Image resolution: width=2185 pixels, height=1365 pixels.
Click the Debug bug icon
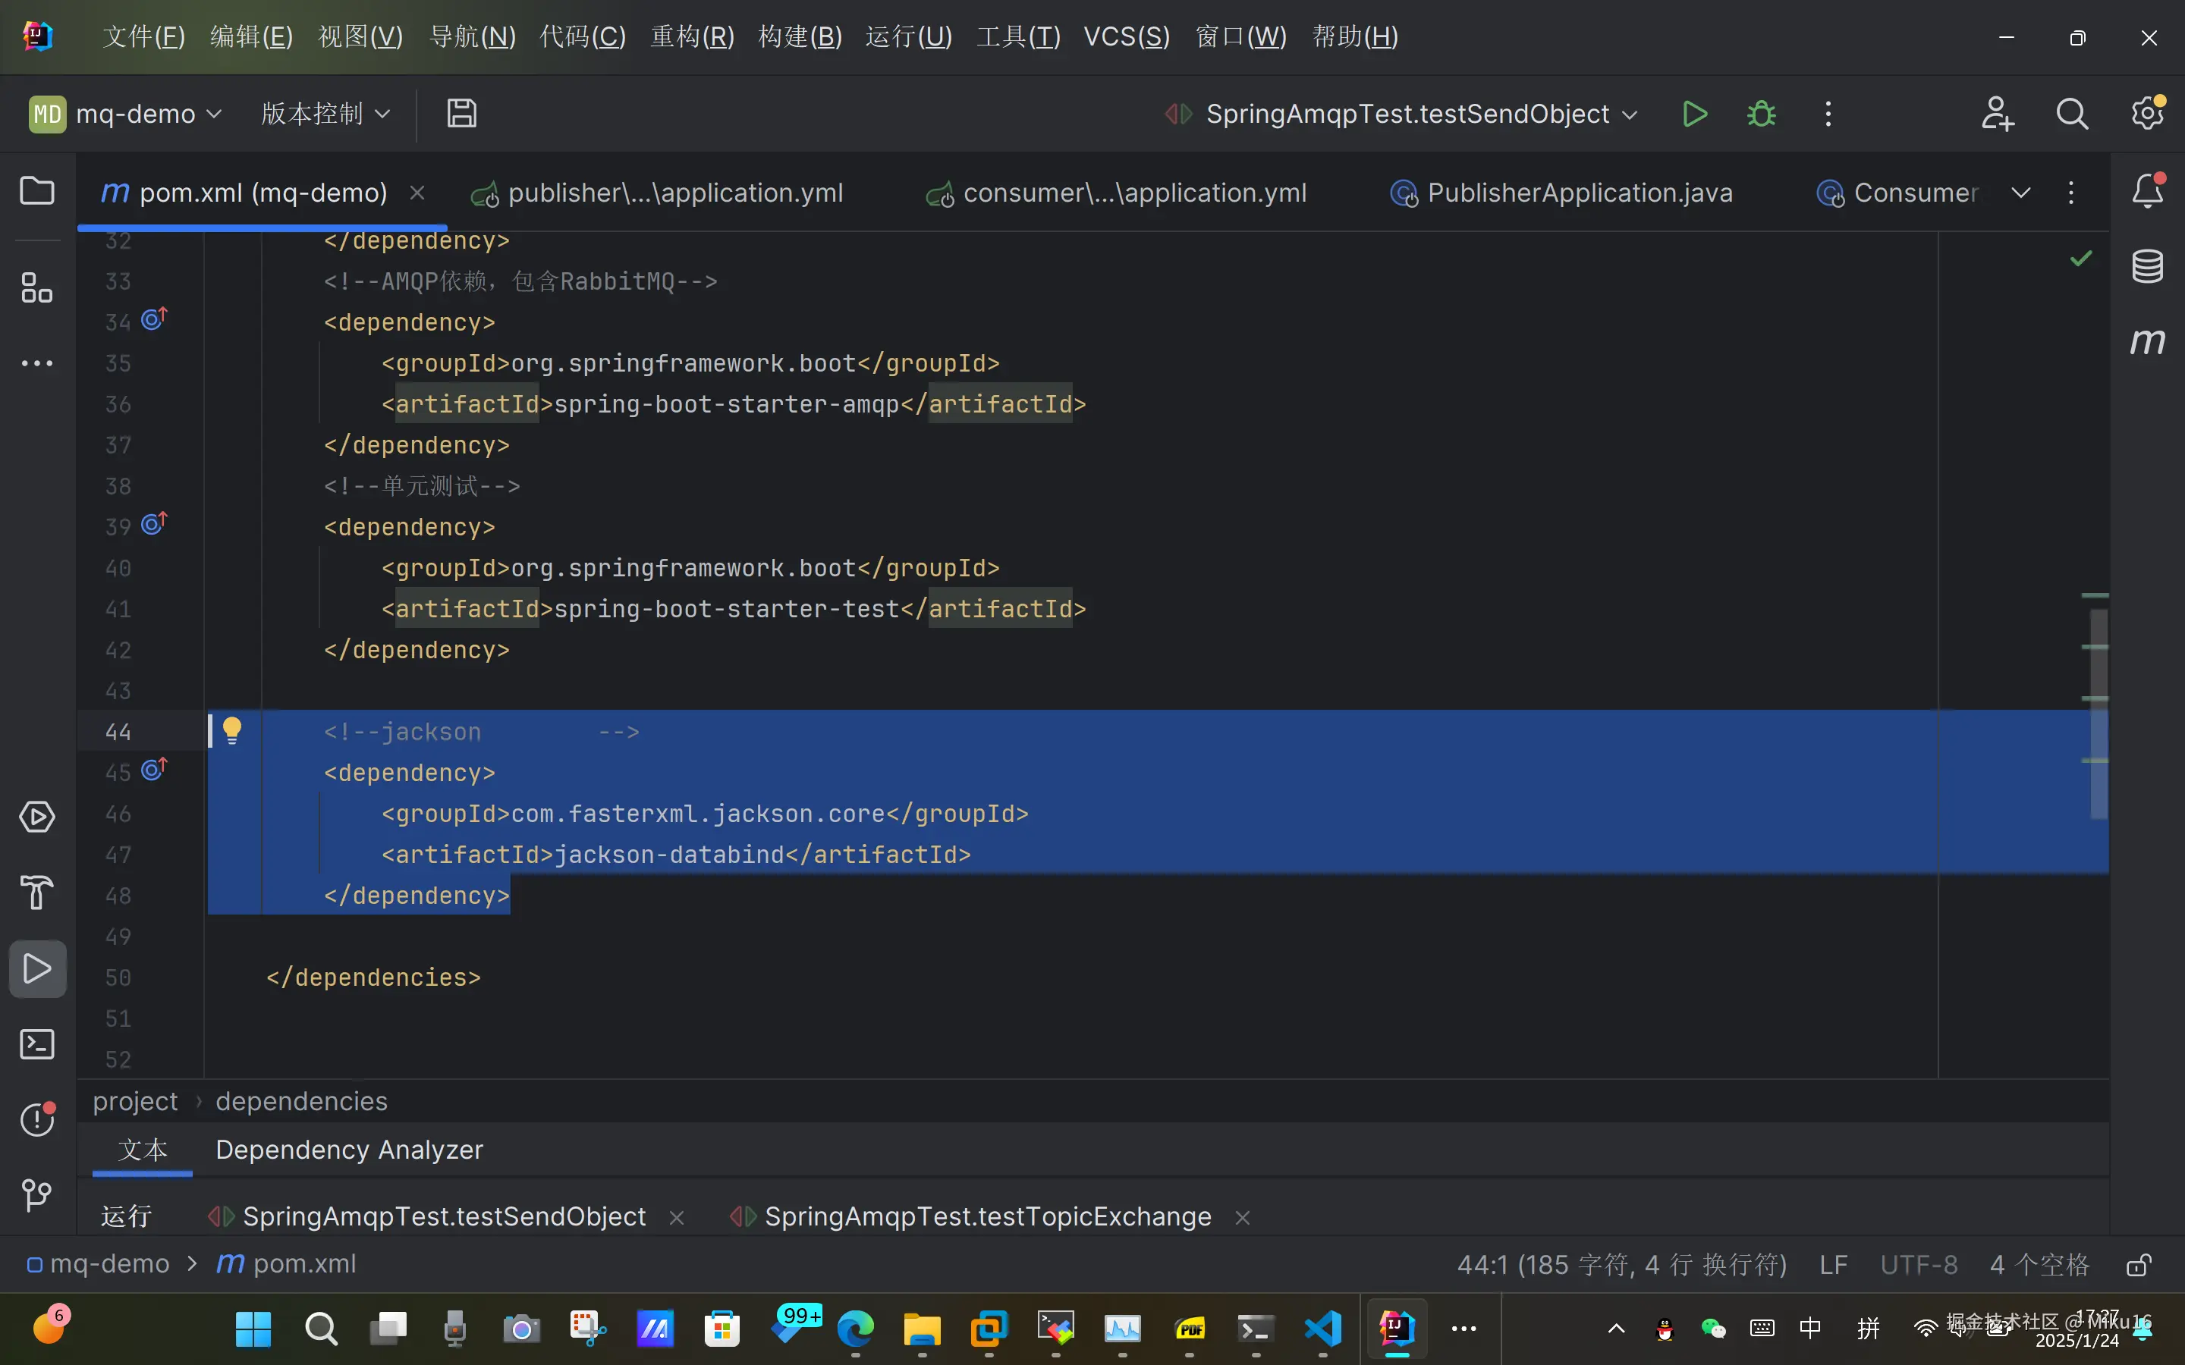point(1761,114)
